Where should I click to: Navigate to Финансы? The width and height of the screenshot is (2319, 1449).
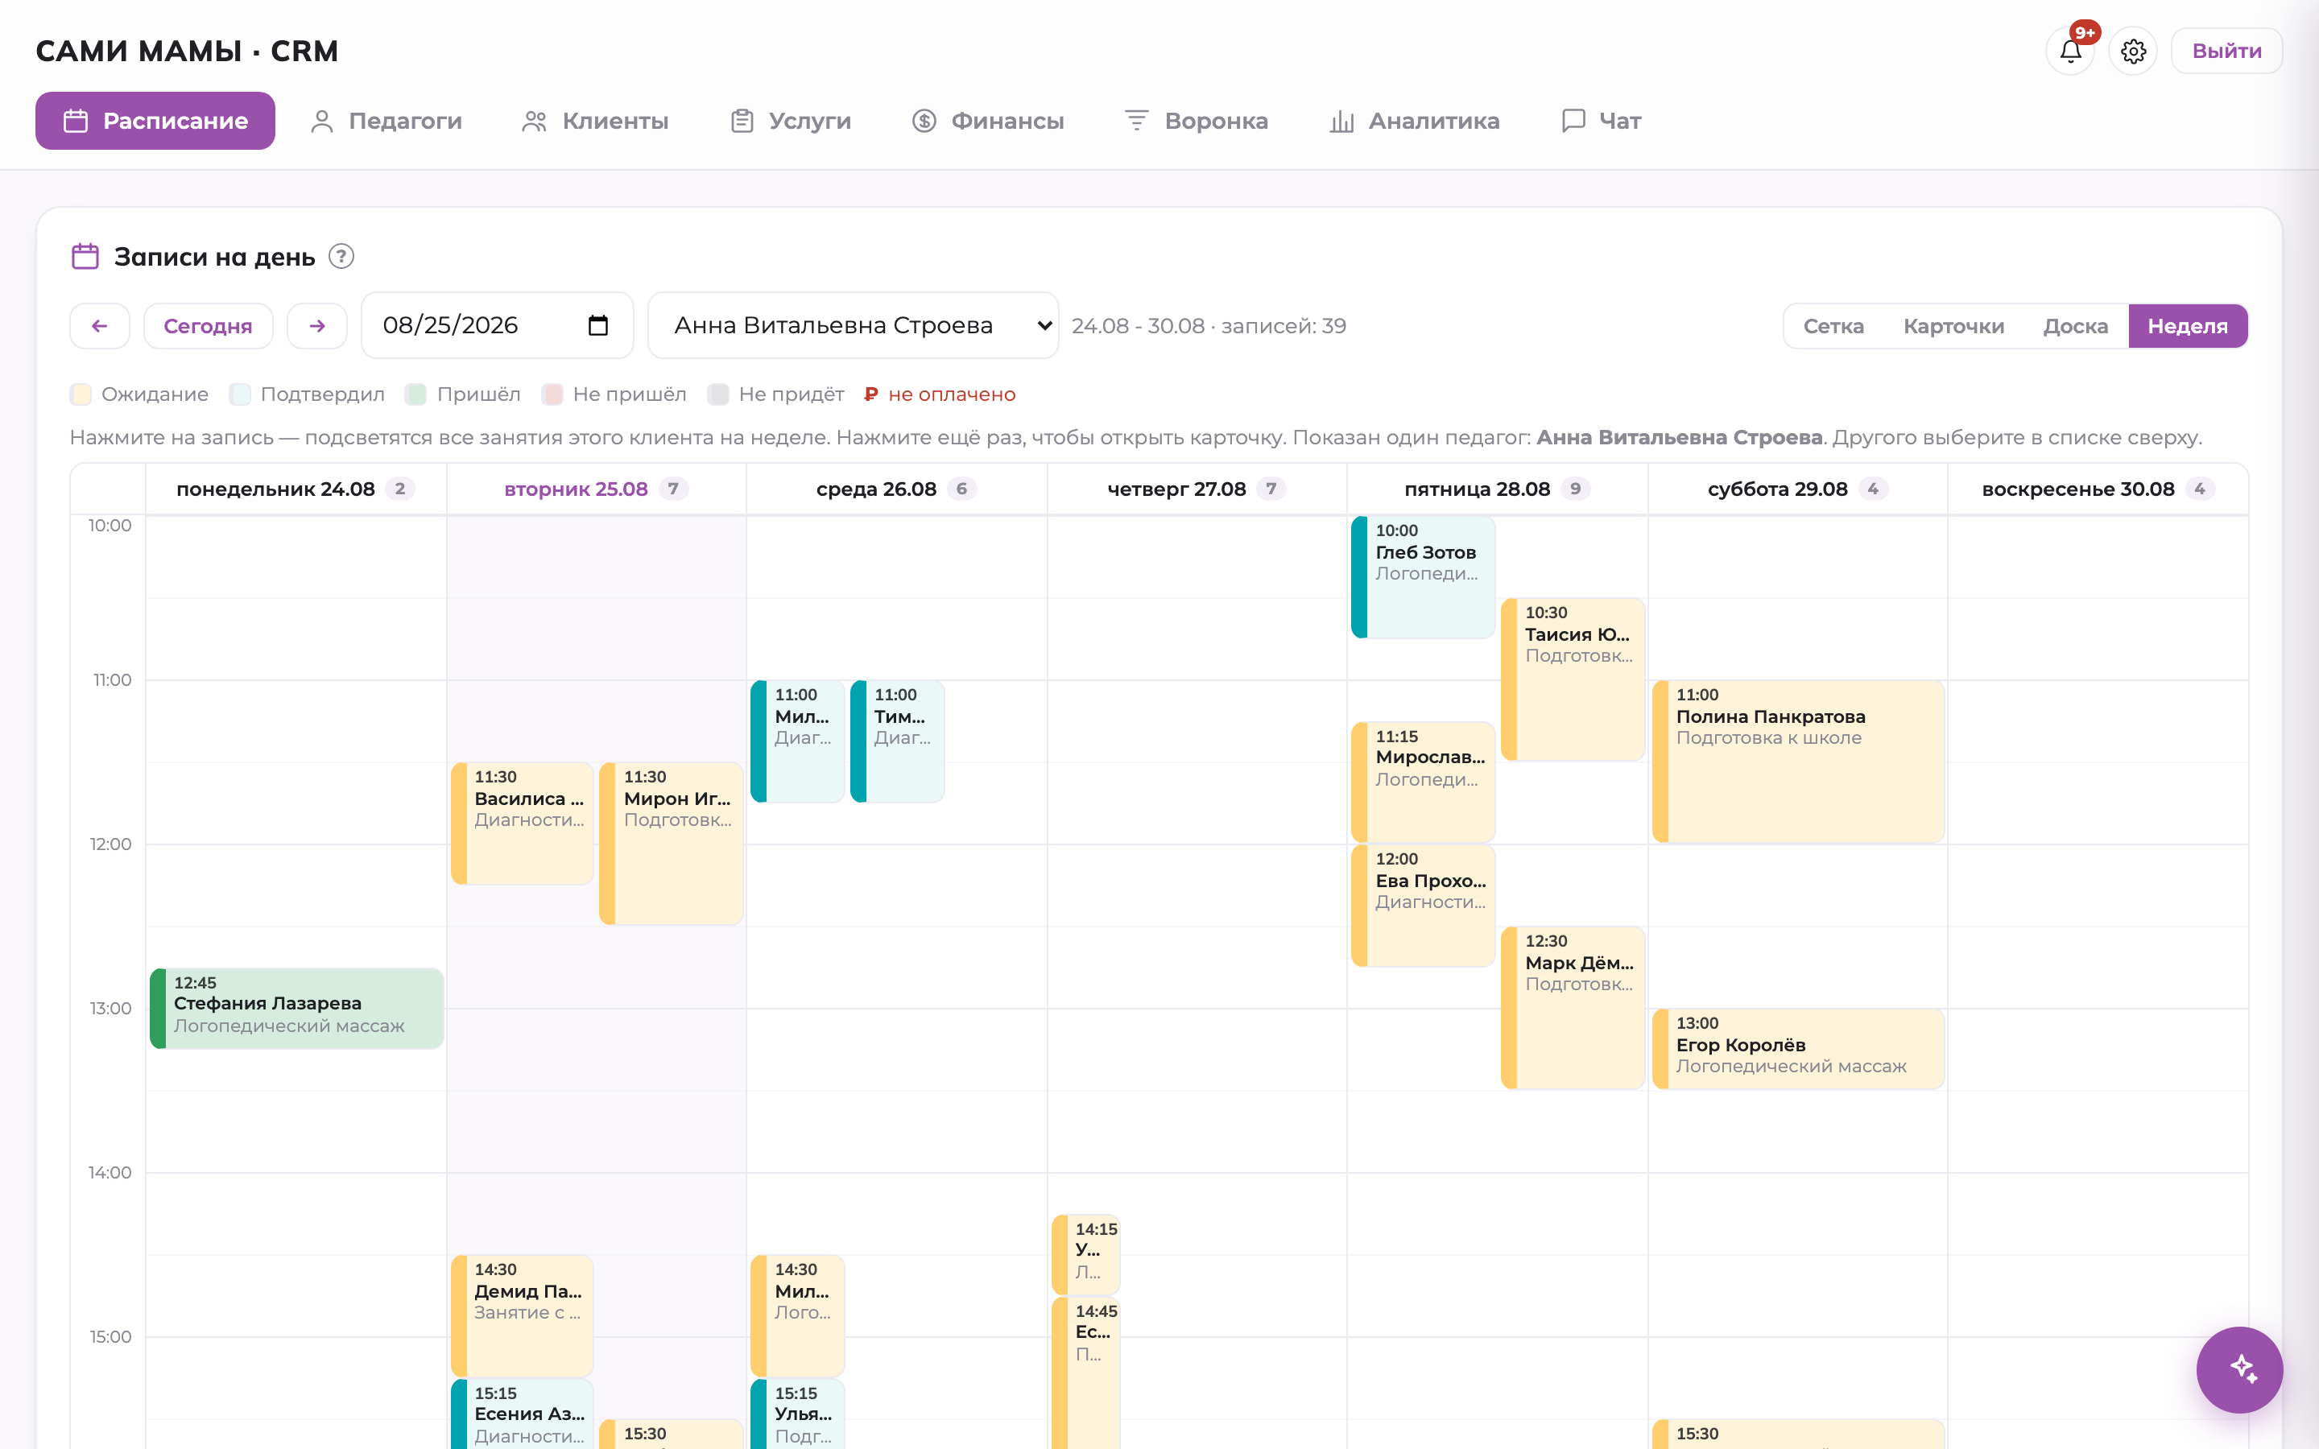pyautogui.click(x=988, y=121)
